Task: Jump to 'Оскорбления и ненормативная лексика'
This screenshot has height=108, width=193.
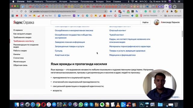Action: [x=74, y=31]
